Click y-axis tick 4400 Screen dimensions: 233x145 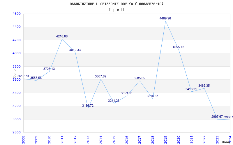click(x=17, y=27)
